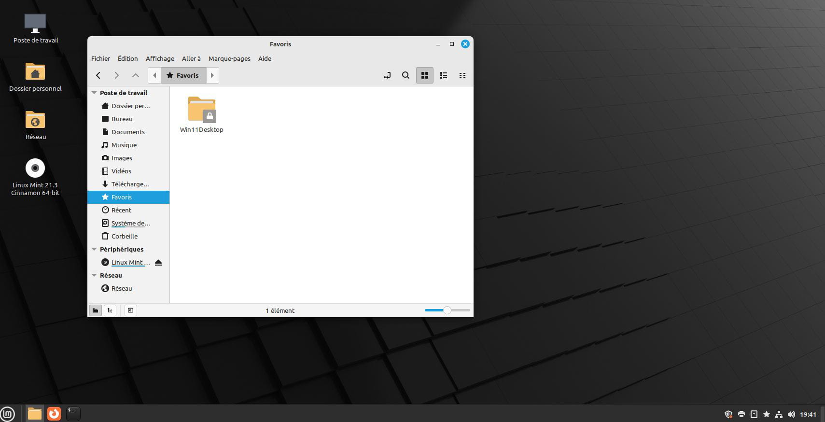The width and height of the screenshot is (825, 422).
Task: Open the Aller à menu
Action: tap(191, 58)
